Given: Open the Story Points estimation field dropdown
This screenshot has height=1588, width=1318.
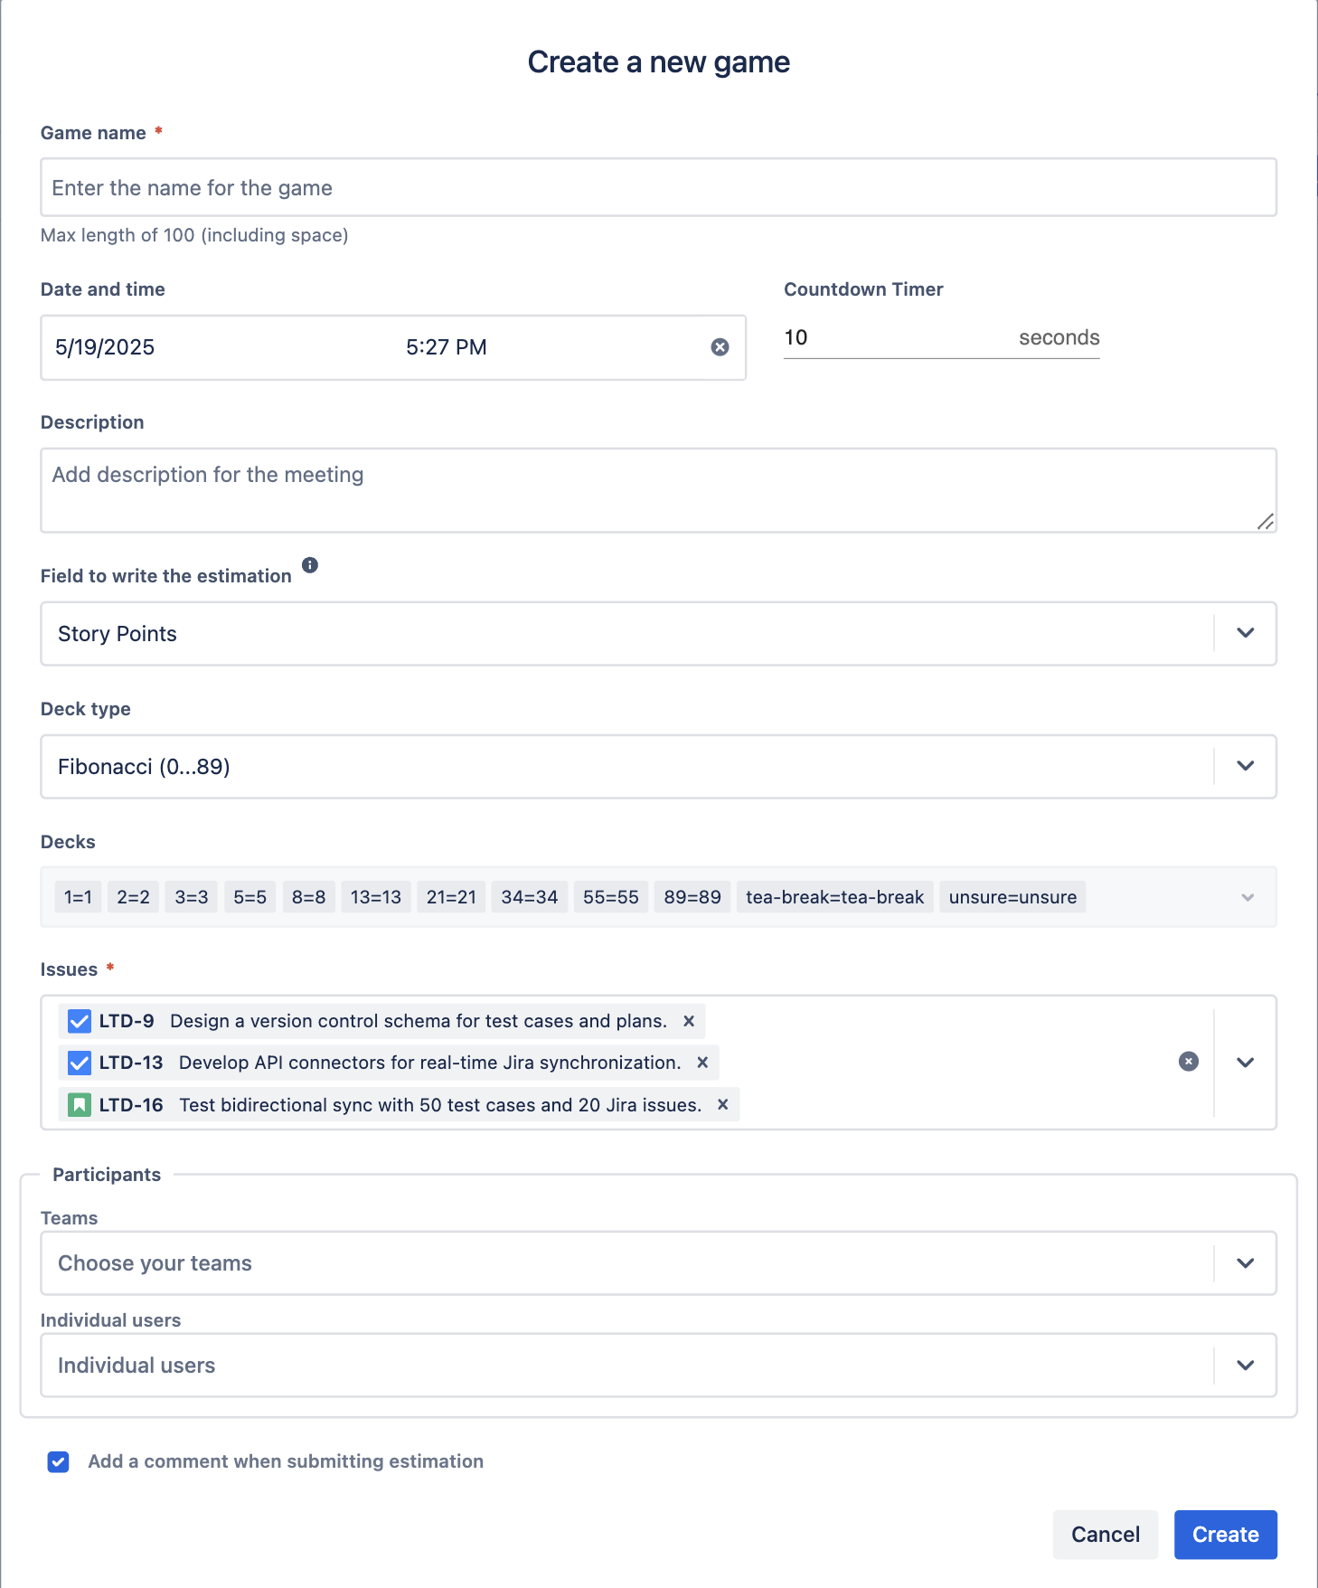Looking at the screenshot, I should (x=1245, y=633).
